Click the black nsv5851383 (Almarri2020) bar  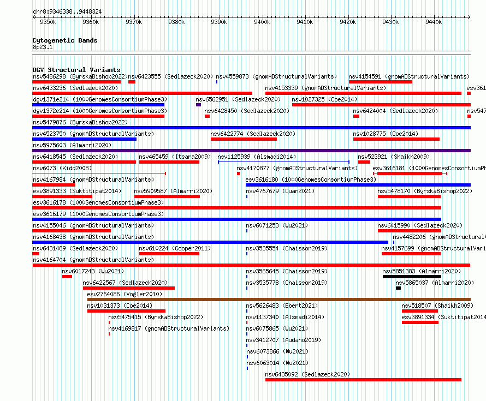[412, 277]
